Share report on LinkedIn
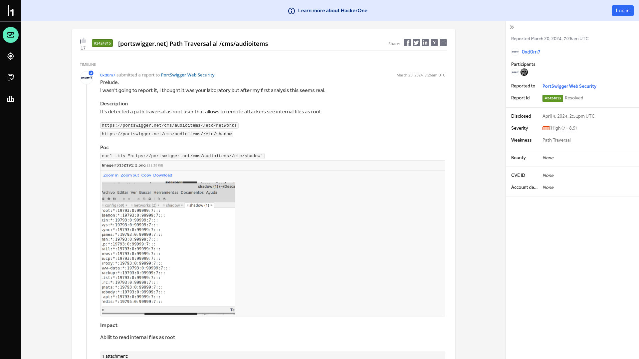 [425, 43]
